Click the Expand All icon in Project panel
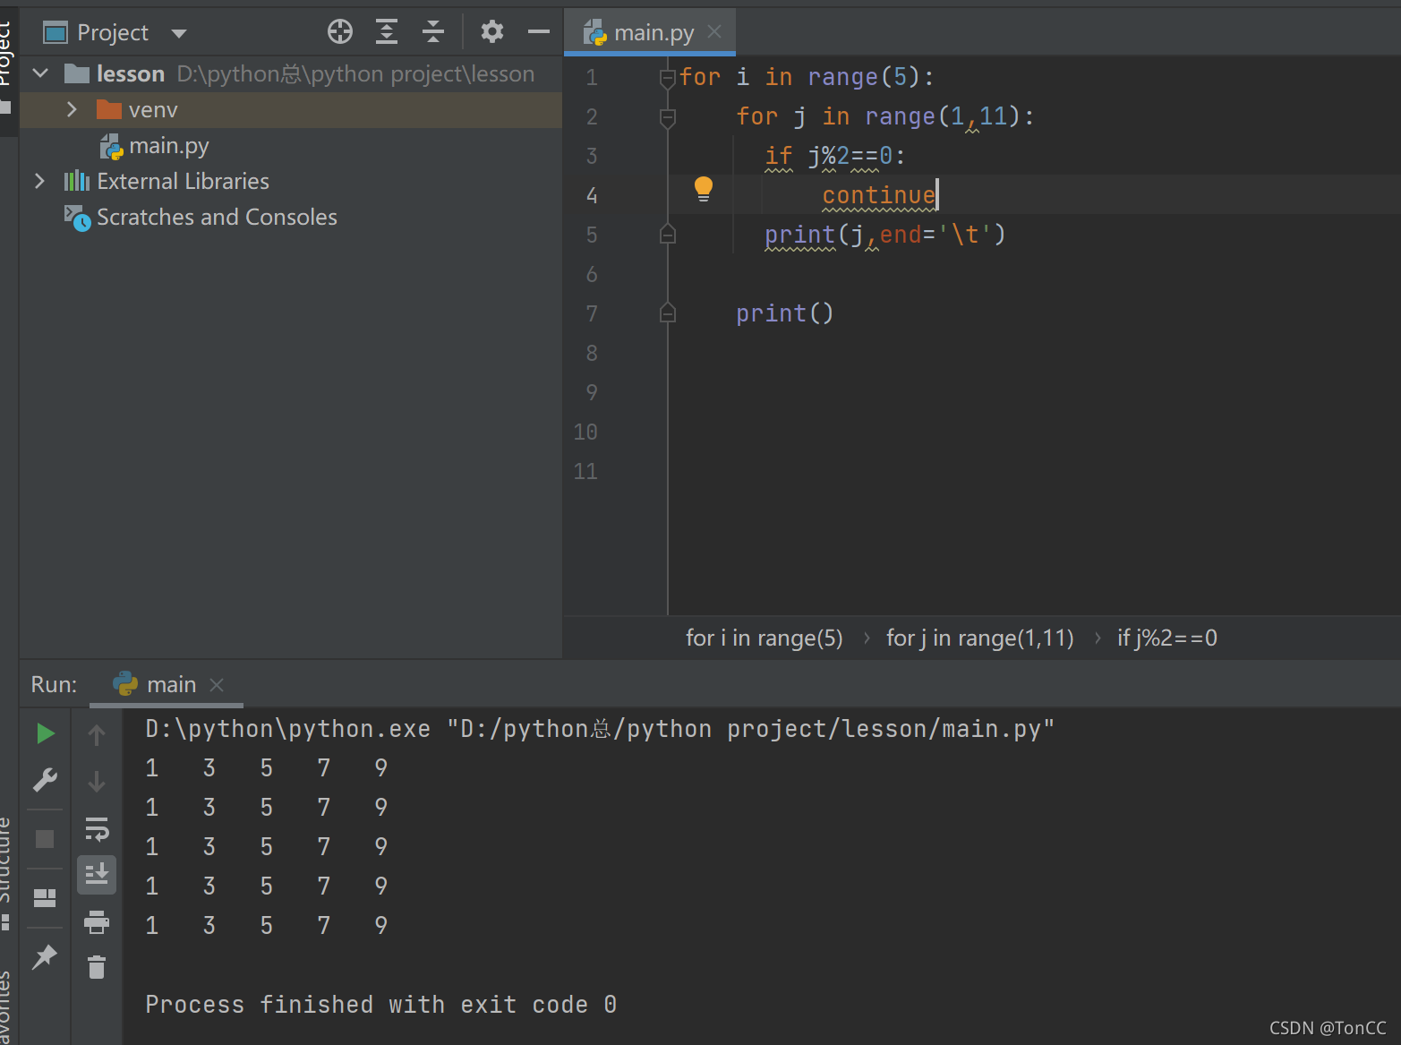This screenshot has width=1401, height=1045. click(x=387, y=32)
